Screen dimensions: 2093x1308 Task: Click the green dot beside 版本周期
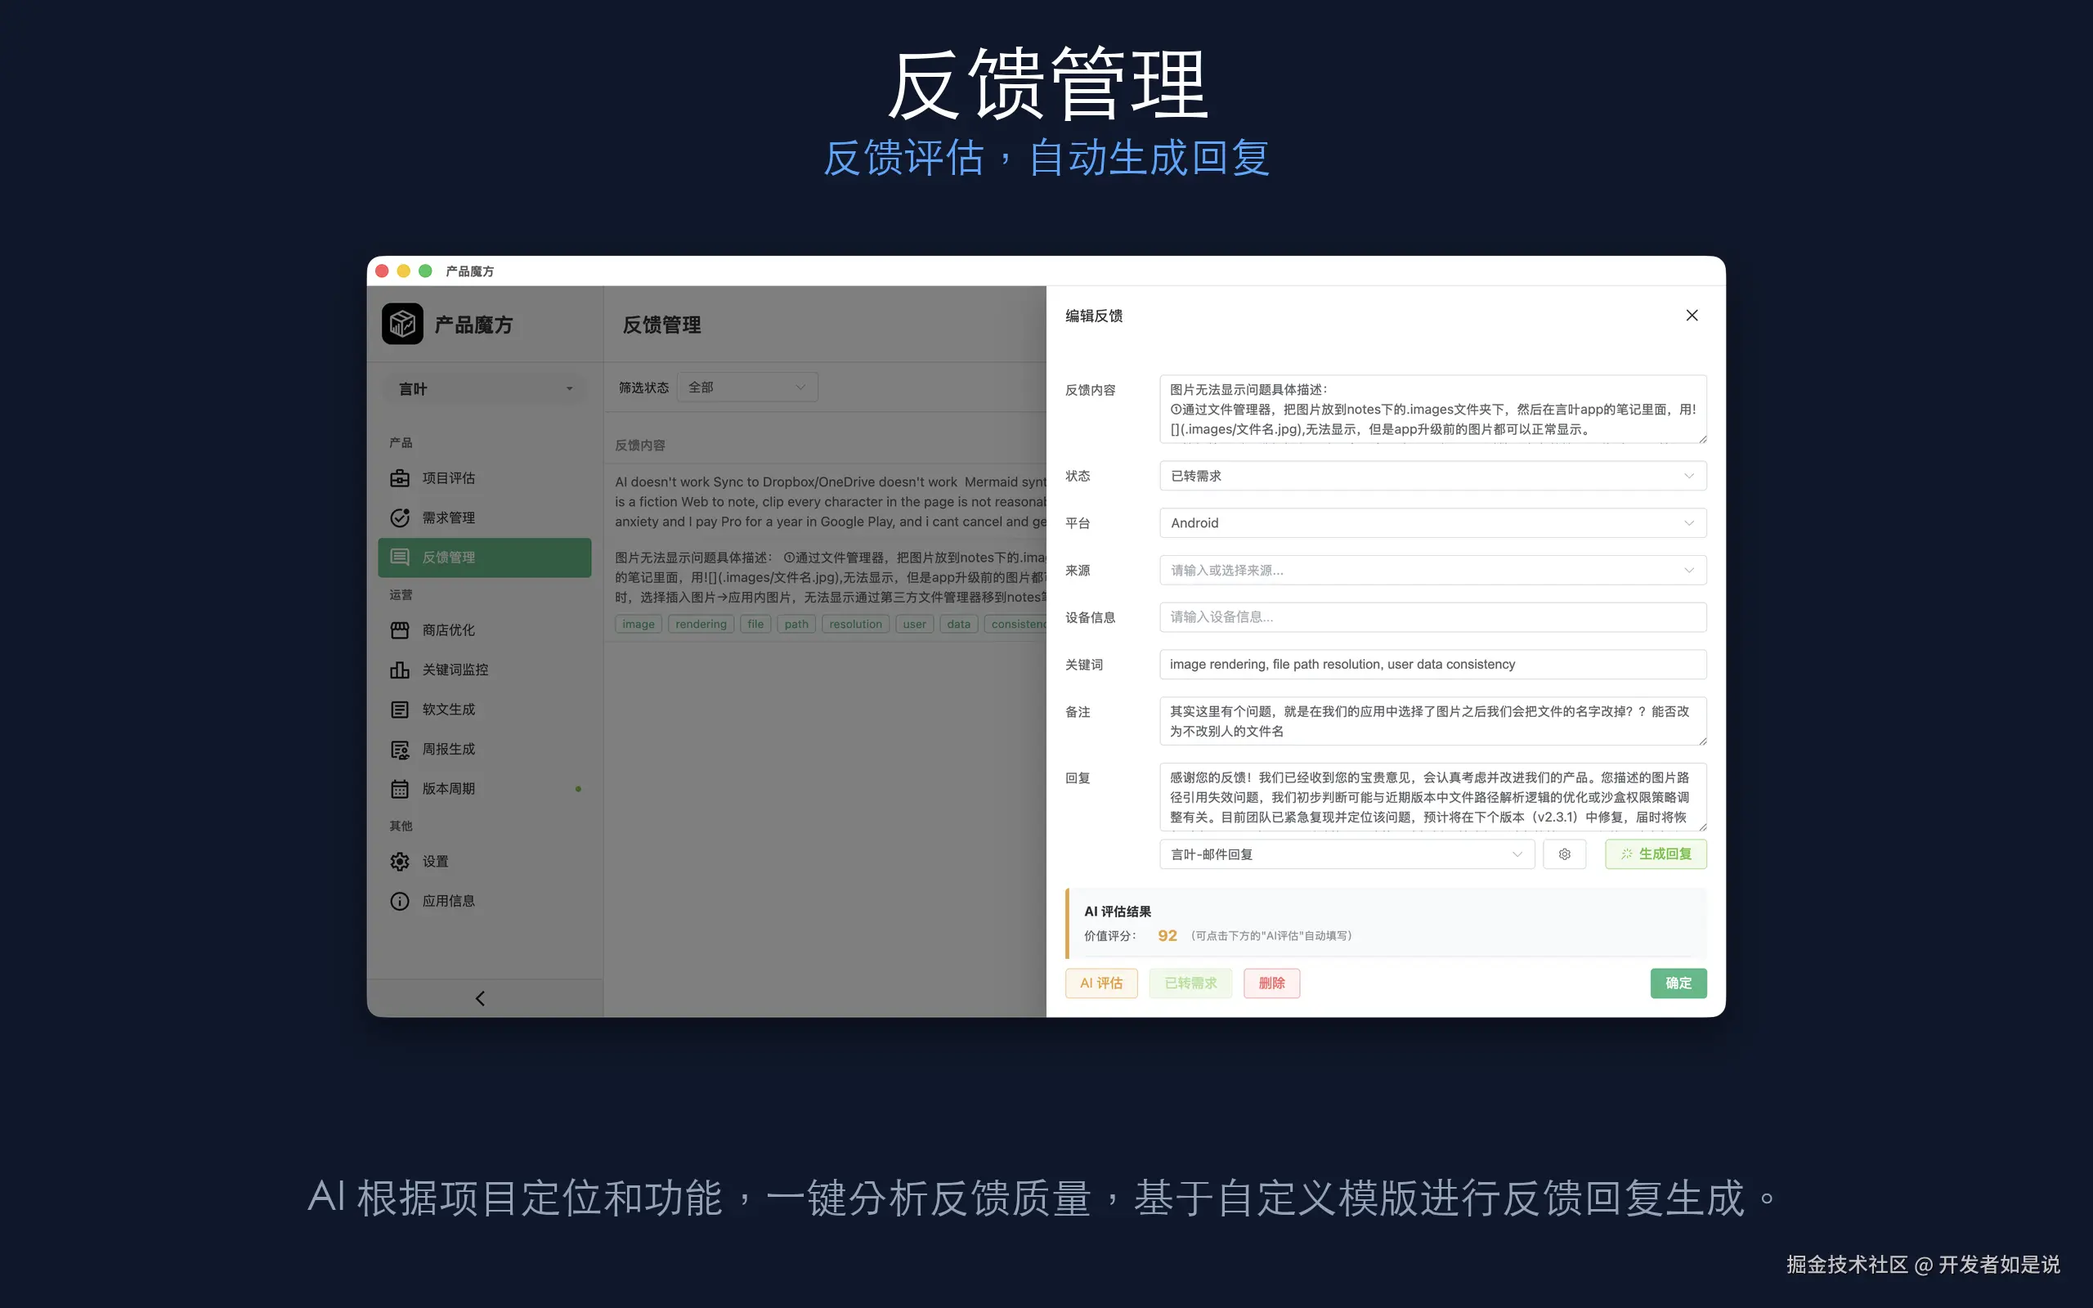click(x=578, y=789)
